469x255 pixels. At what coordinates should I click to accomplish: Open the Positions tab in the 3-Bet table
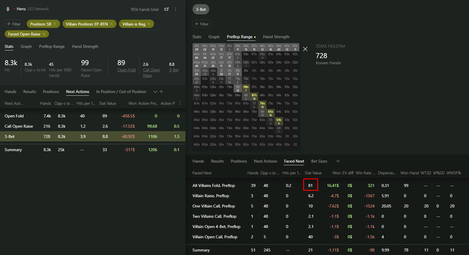(x=239, y=161)
